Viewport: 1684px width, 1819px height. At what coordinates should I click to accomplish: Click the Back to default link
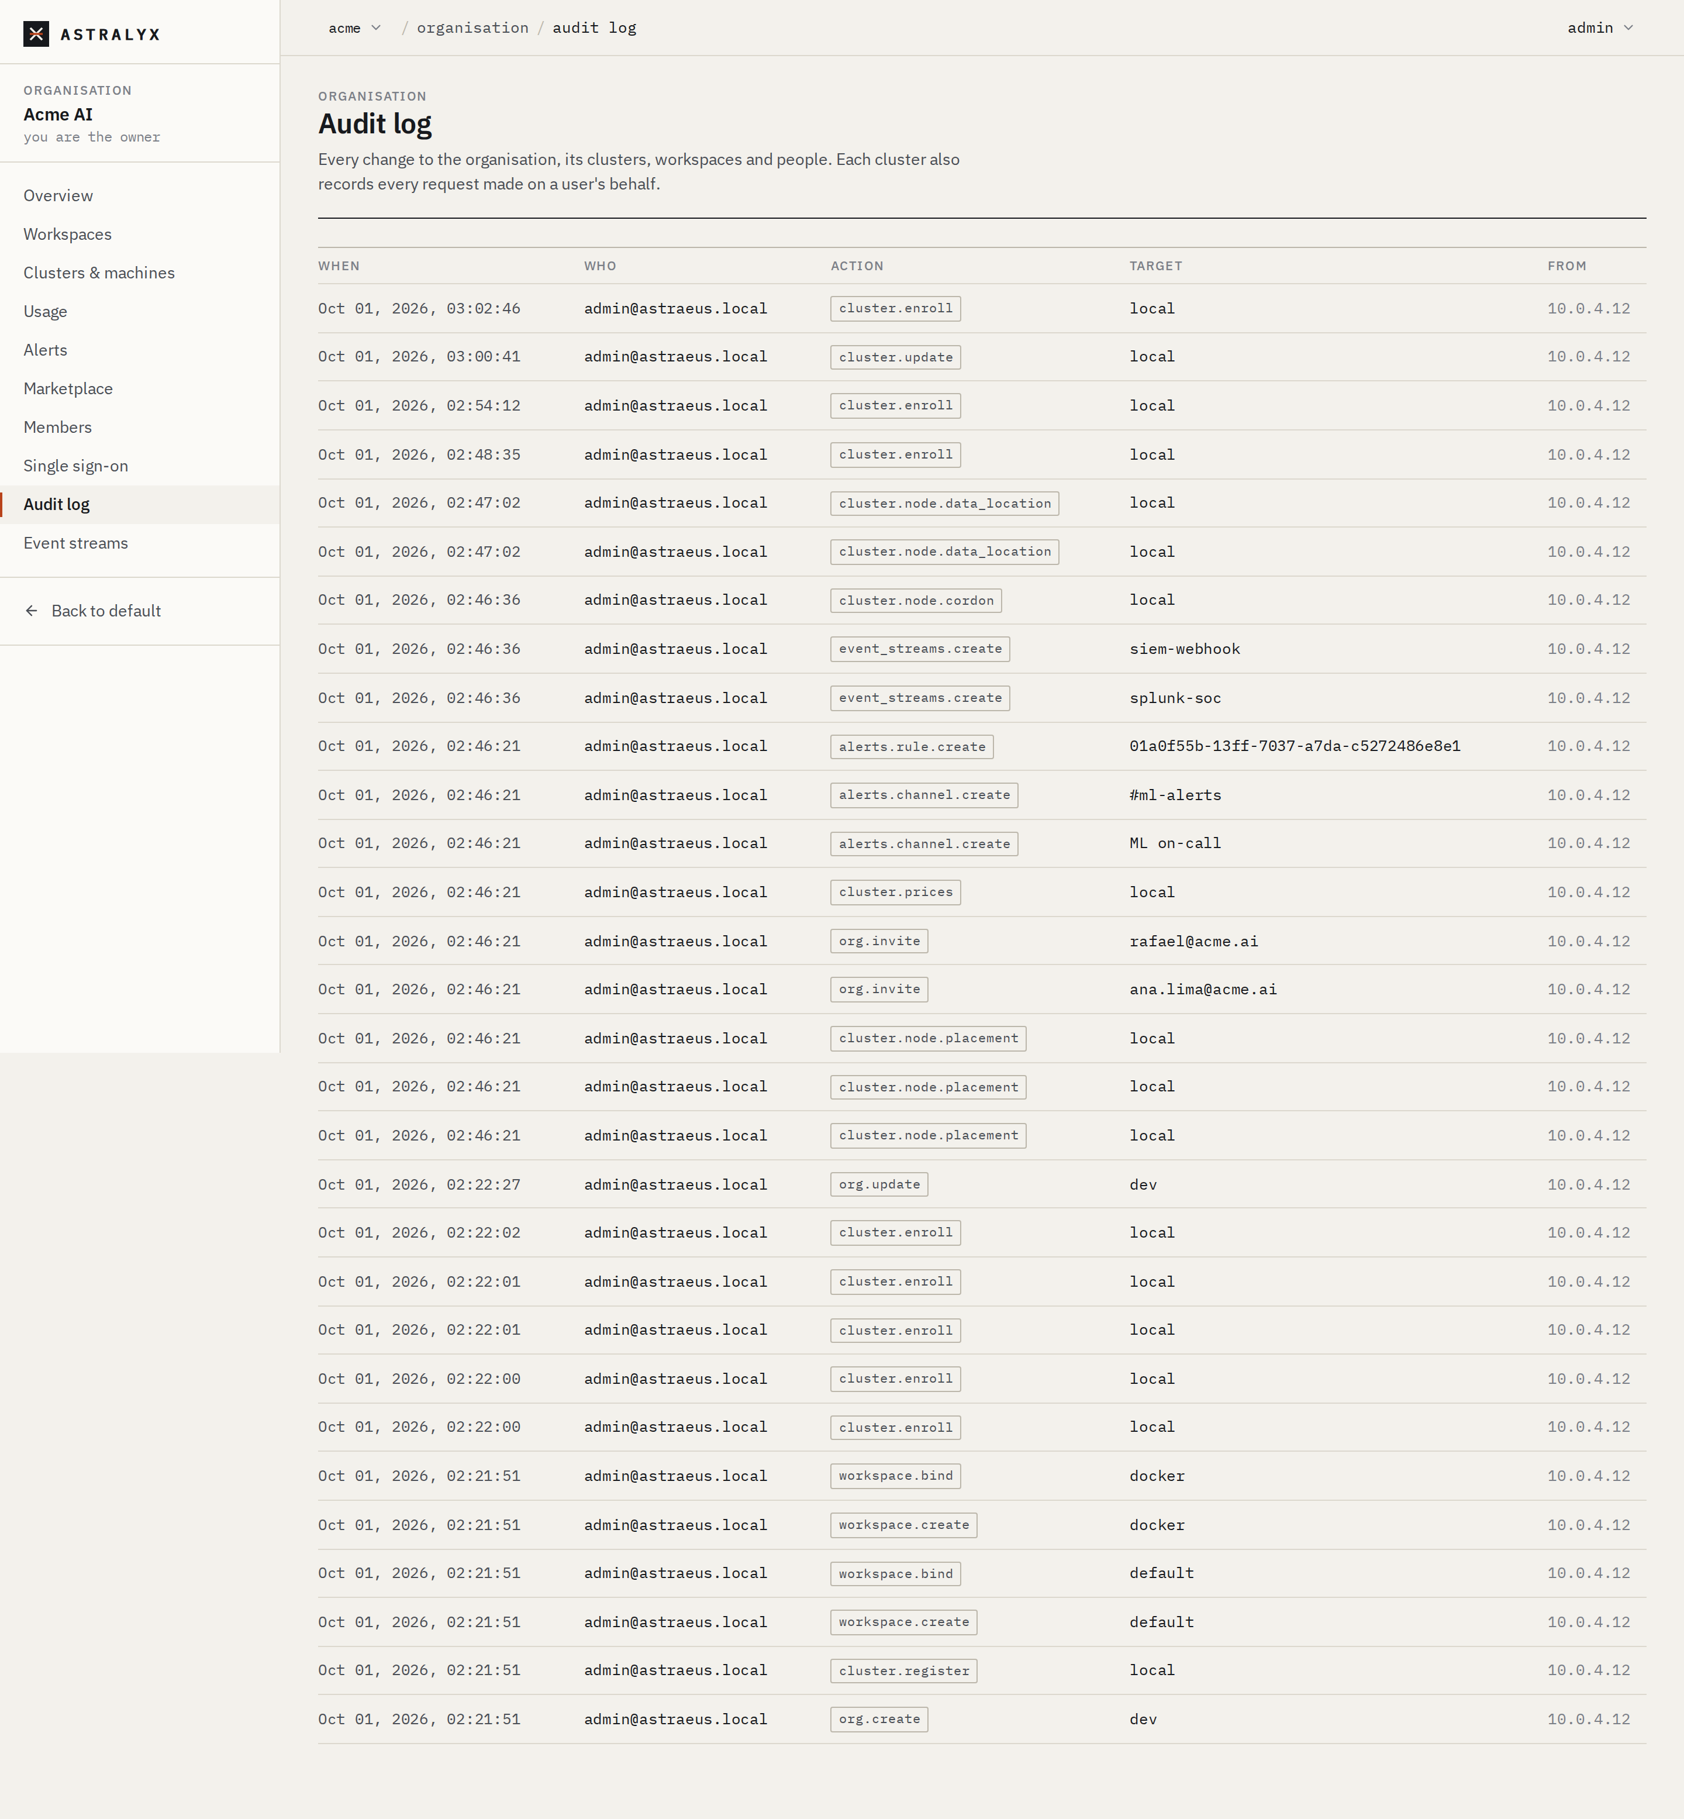(106, 611)
